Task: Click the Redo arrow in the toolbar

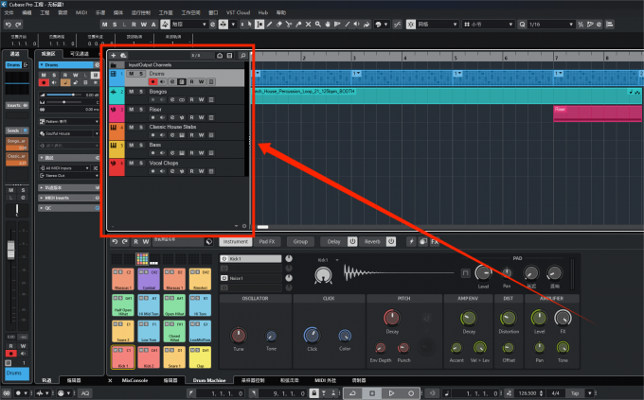Action: click(18, 25)
